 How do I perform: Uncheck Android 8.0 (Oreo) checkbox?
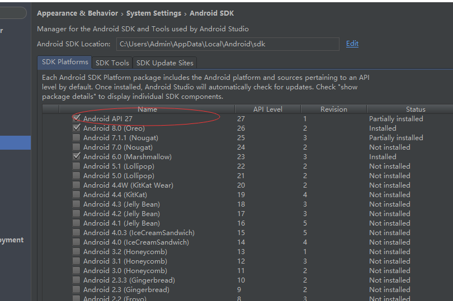click(76, 128)
